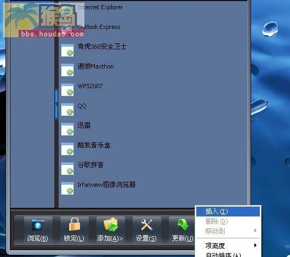Click the QQ item icon

tap(67, 110)
